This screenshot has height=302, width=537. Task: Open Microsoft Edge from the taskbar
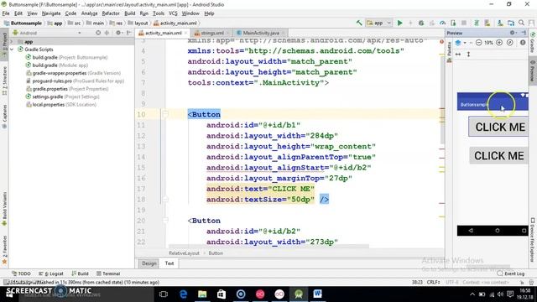[x=183, y=294]
